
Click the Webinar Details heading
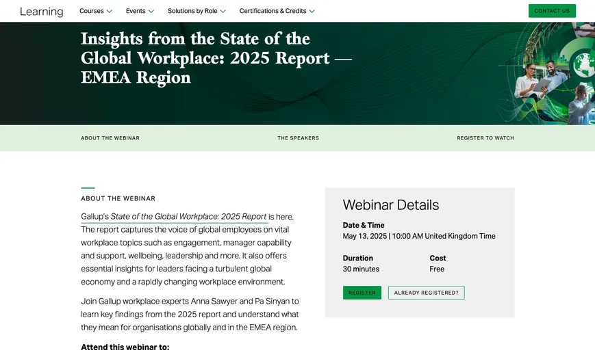[x=390, y=205]
